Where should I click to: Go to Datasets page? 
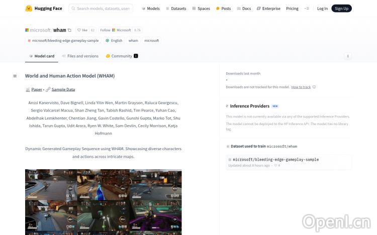click(x=175, y=9)
